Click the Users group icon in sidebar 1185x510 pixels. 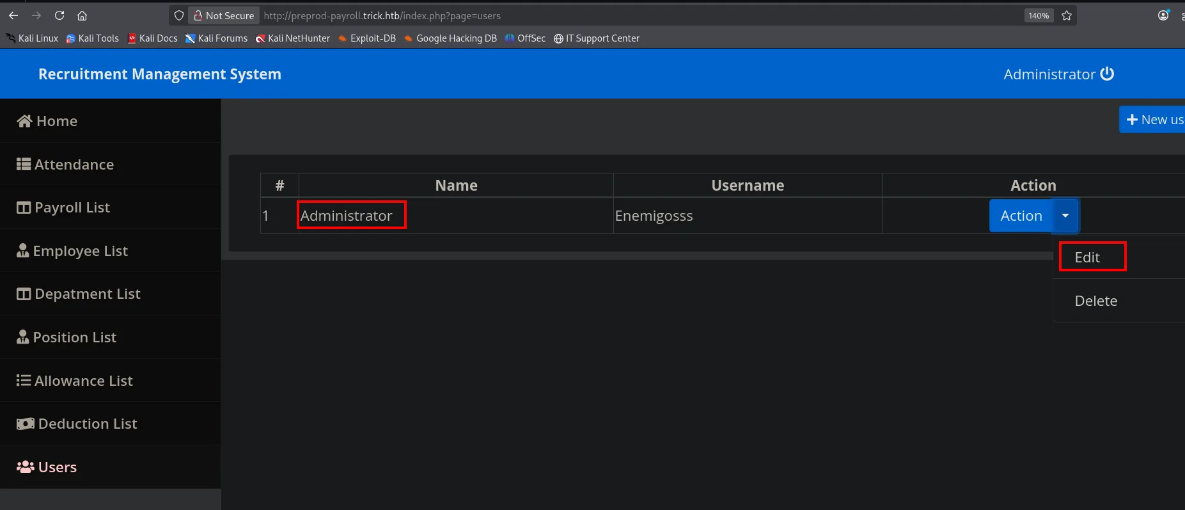(x=26, y=467)
